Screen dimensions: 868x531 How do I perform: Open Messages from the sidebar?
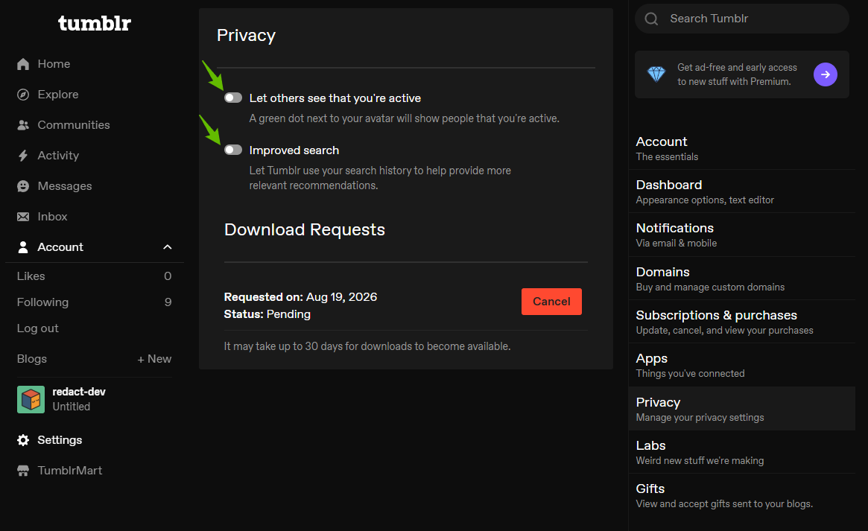click(x=65, y=186)
